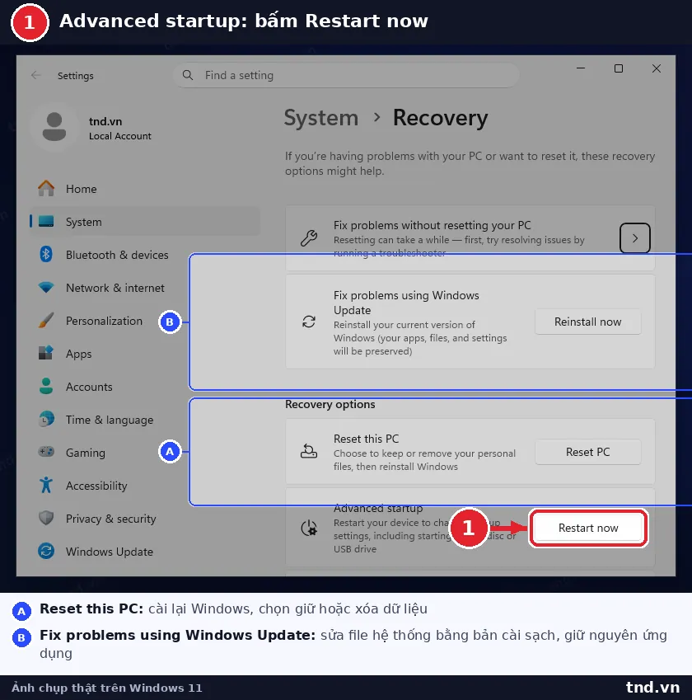This screenshot has height=700, width=692.
Task: Minimize the Settings window
Action: (581, 68)
